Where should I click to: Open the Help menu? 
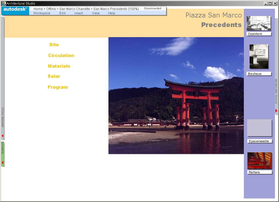coord(111,13)
